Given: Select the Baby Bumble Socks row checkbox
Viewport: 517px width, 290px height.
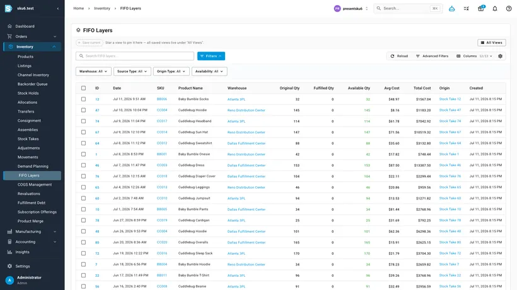Looking at the screenshot, I should click(83, 99).
